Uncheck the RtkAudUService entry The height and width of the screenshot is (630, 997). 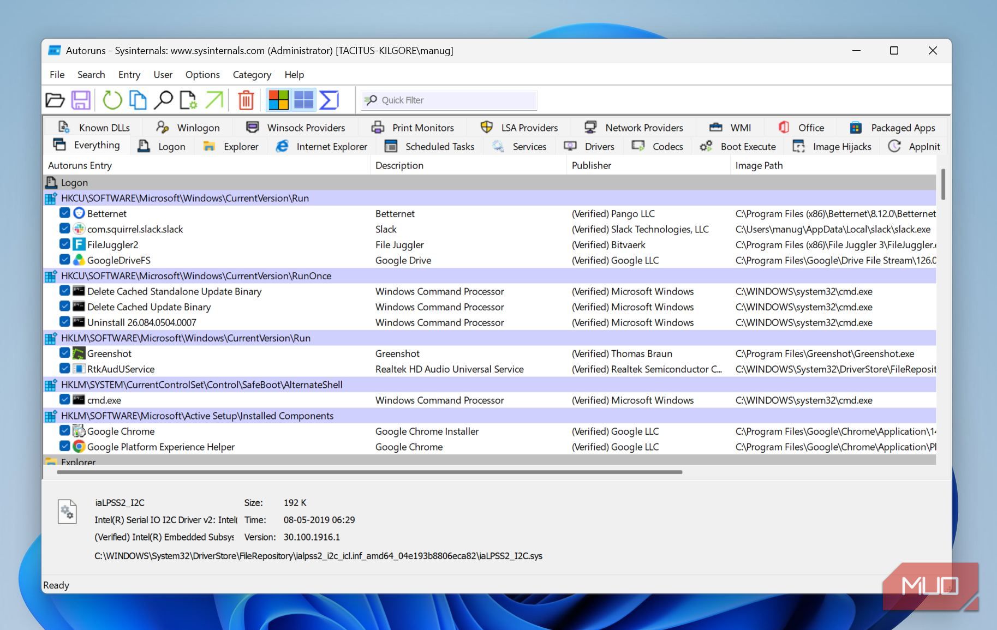[64, 368]
